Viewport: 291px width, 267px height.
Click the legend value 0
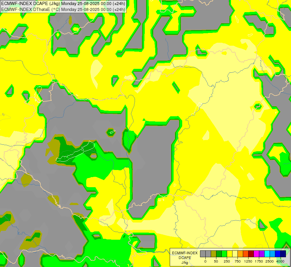(x=205, y=261)
